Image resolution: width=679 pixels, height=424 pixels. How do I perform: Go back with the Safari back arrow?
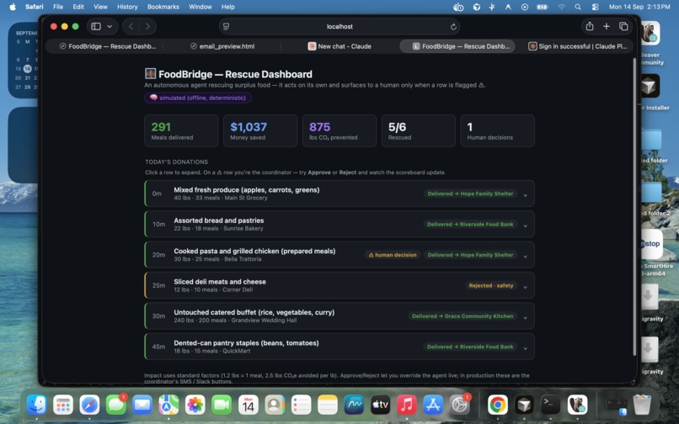(x=131, y=26)
